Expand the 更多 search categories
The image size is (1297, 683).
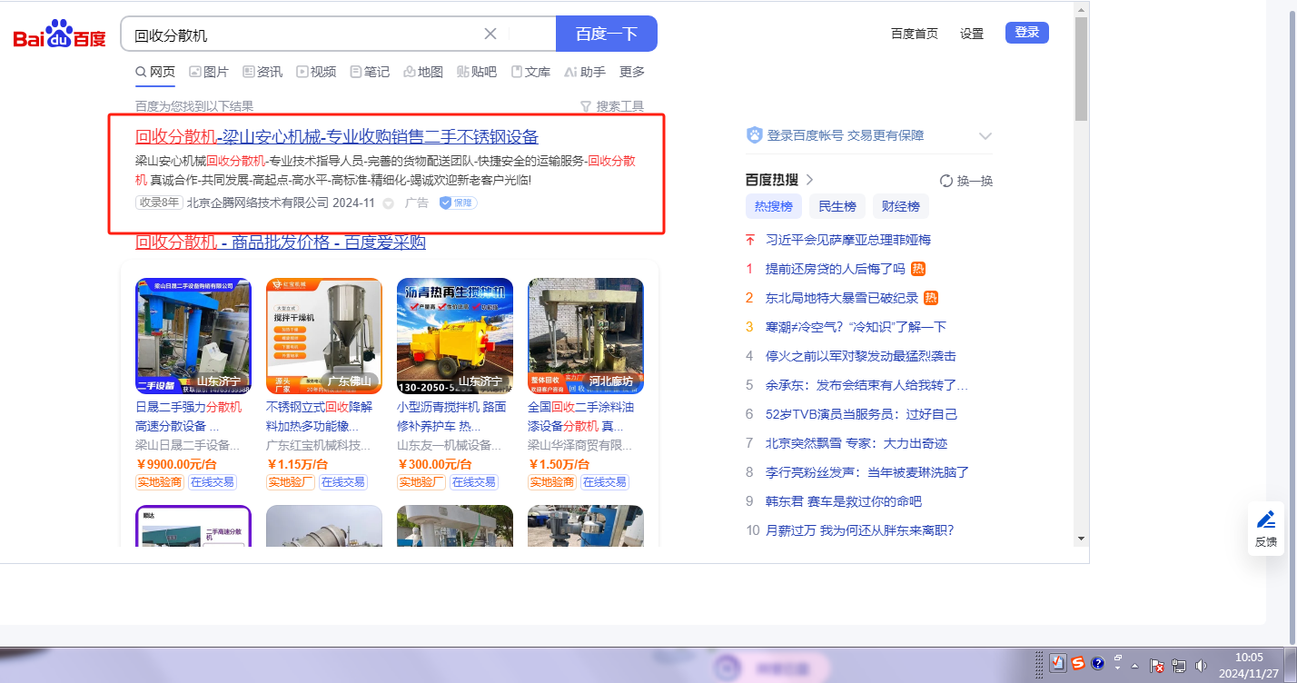pos(632,72)
